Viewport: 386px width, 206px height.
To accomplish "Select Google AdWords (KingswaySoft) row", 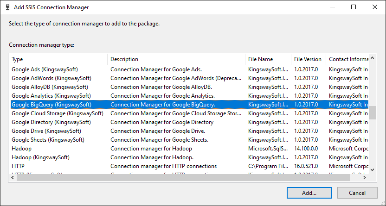I will pyautogui.click(x=189, y=78).
